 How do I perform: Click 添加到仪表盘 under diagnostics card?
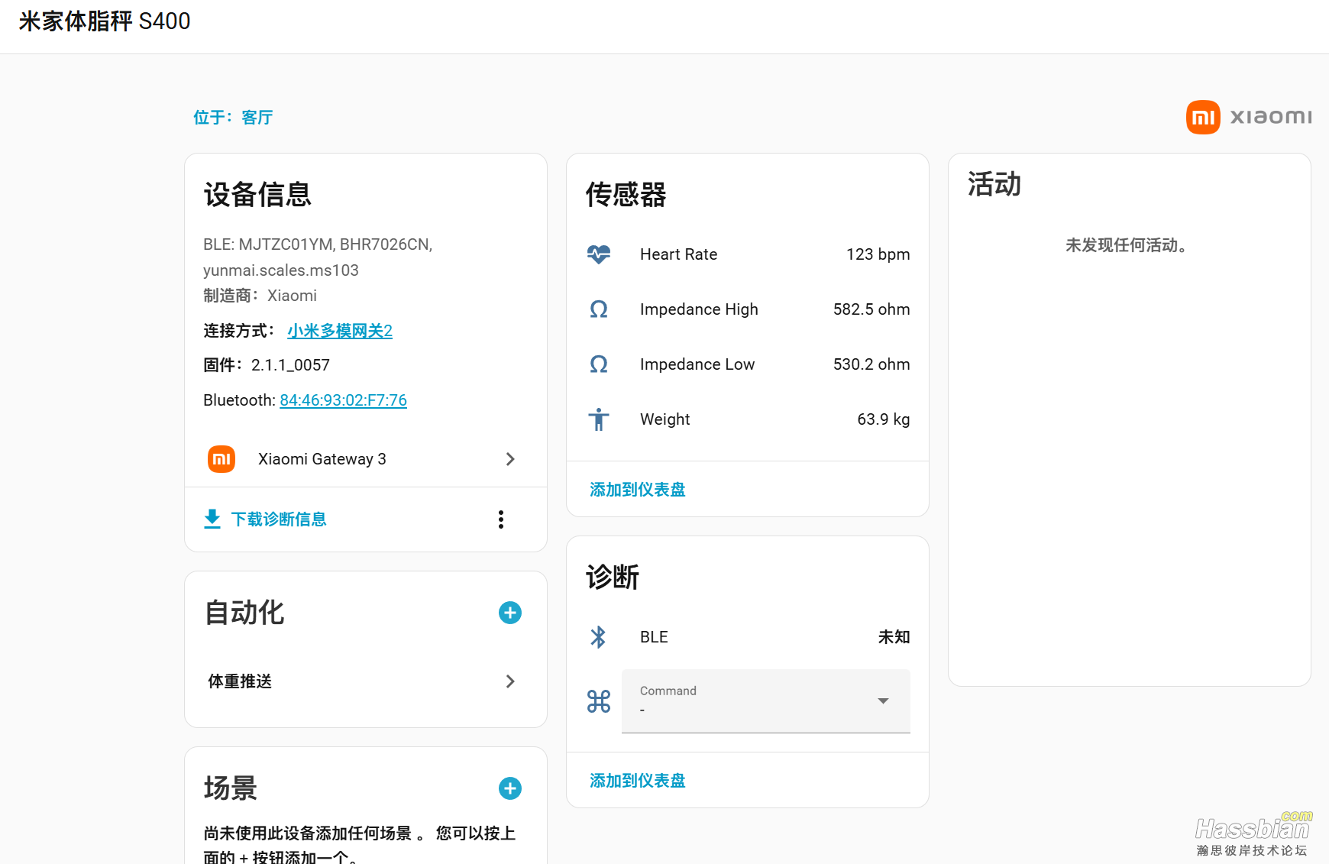point(638,781)
